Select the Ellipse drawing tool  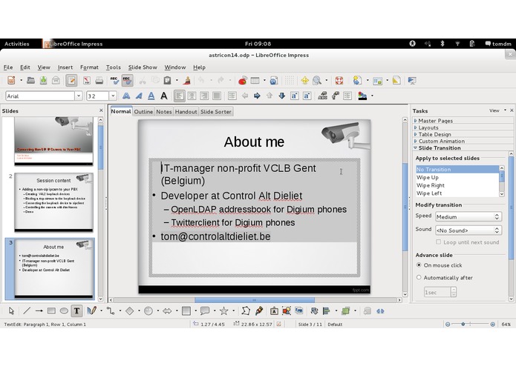click(x=64, y=311)
